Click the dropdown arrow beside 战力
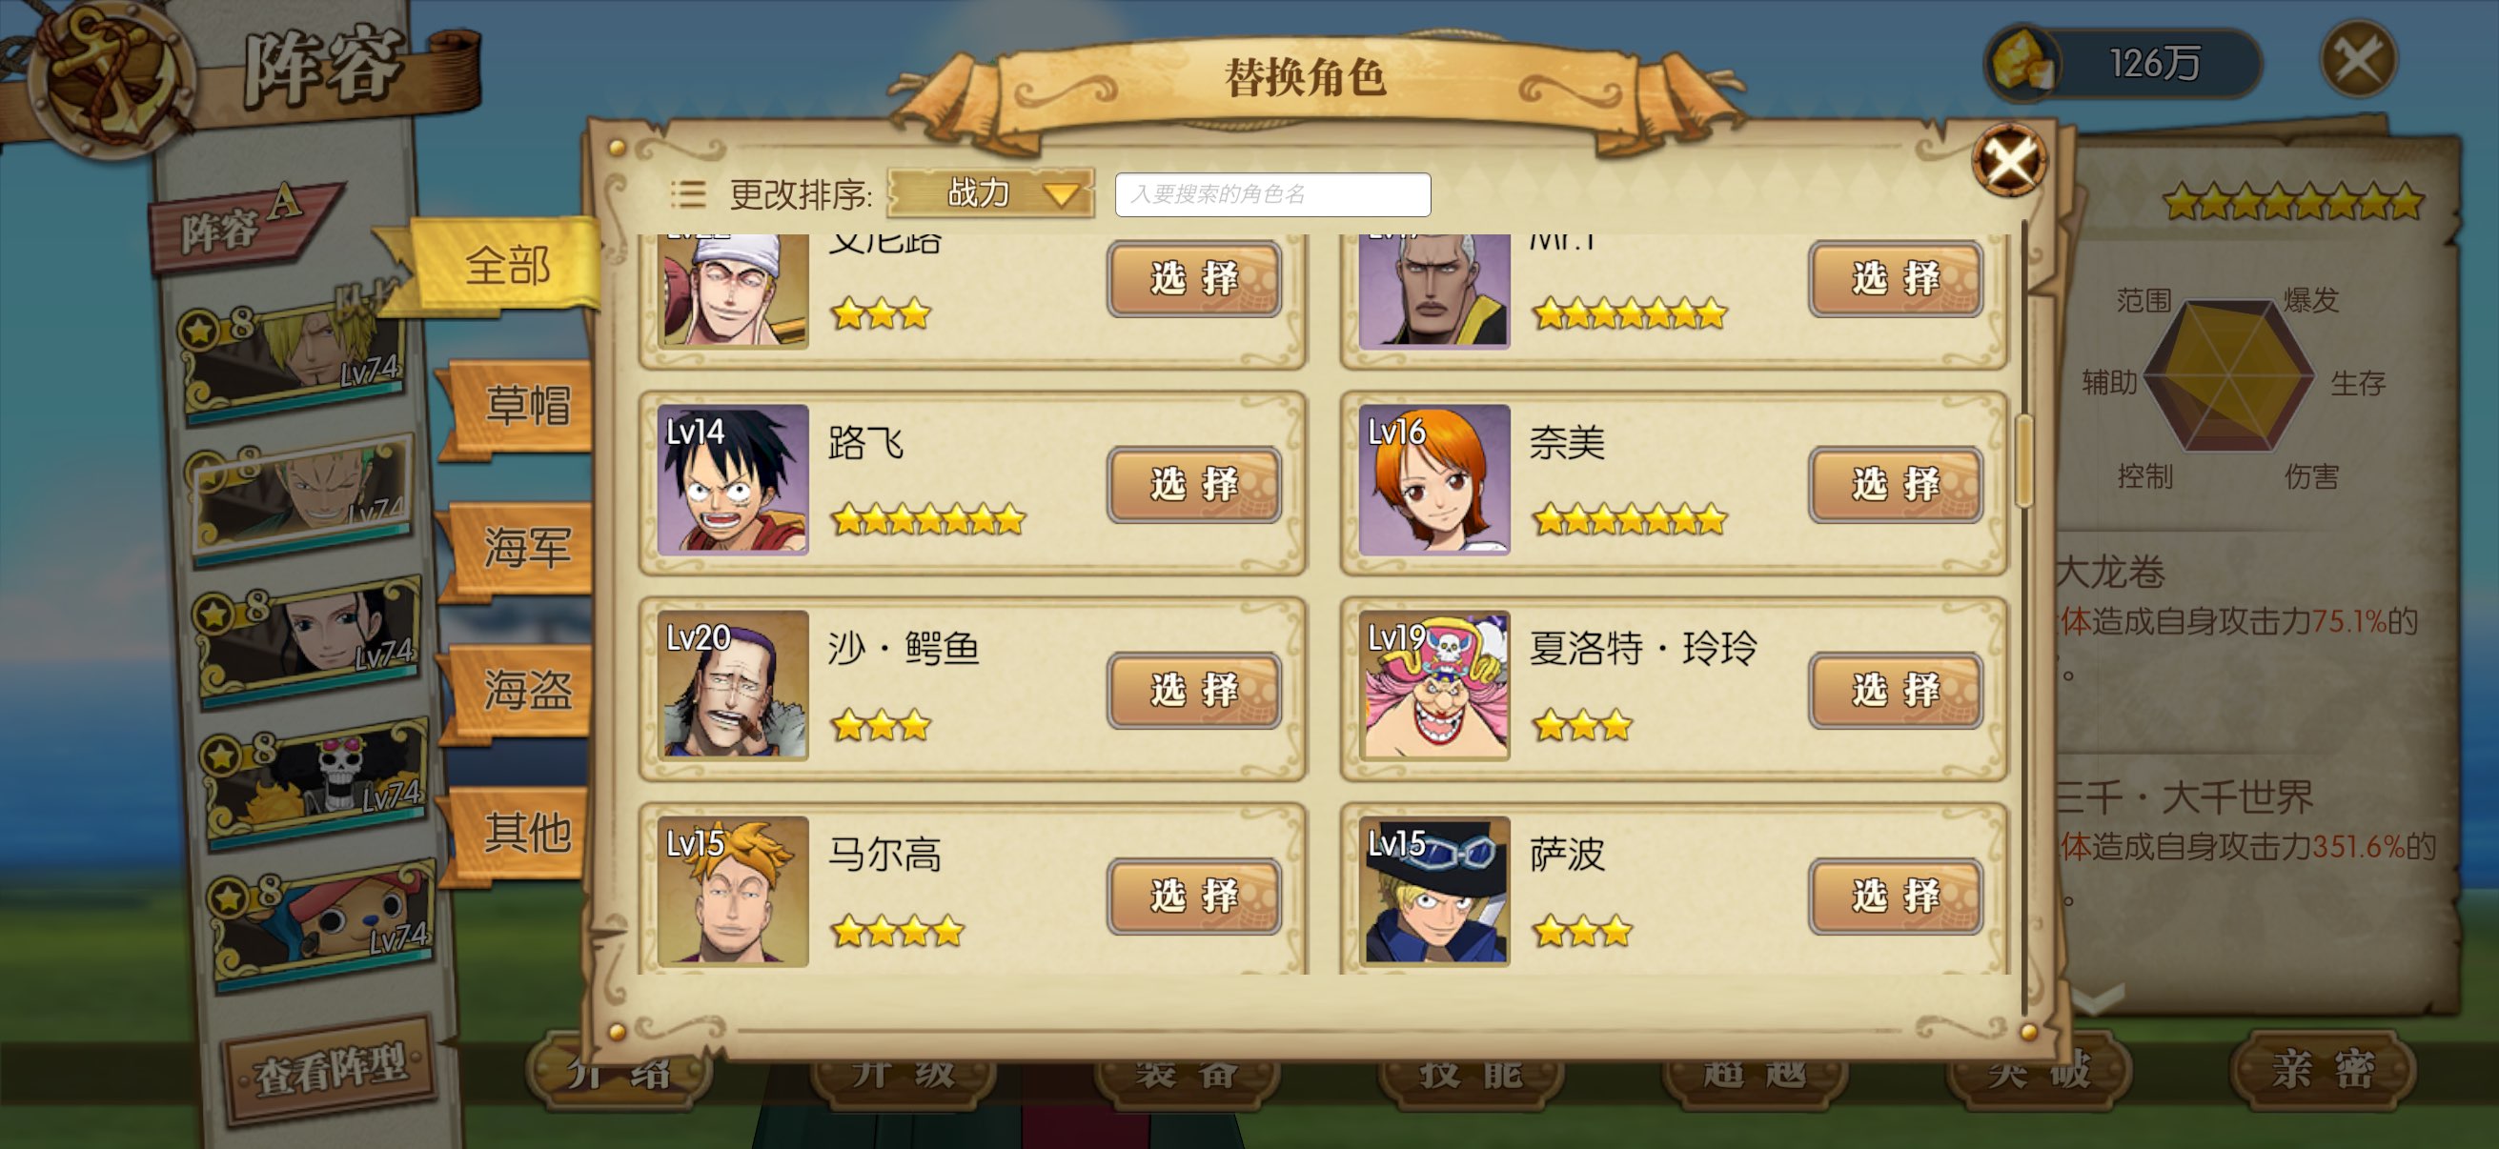The image size is (2499, 1149). click(x=1062, y=195)
